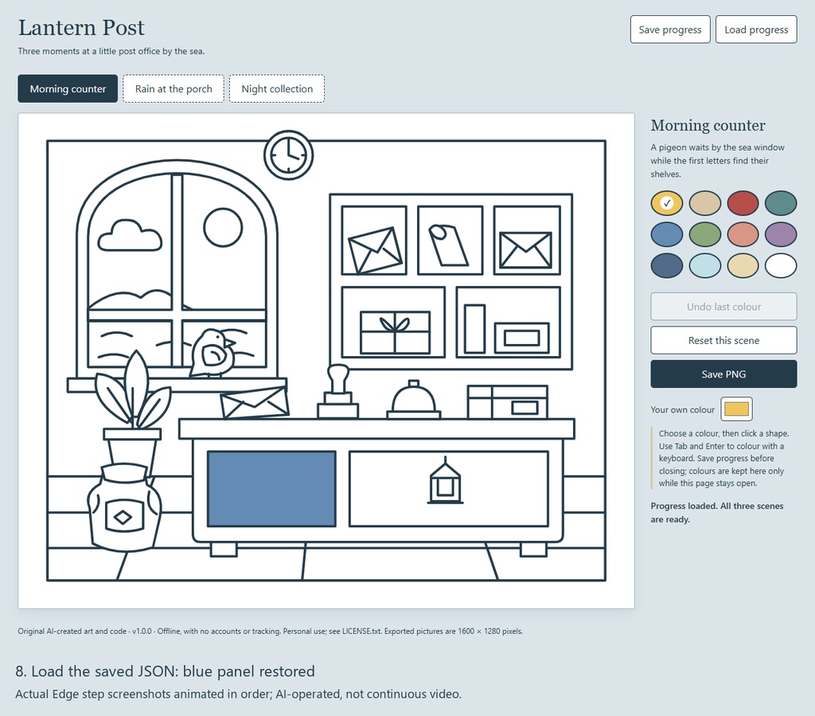
Task: Click the Save progress button
Action: click(x=670, y=29)
